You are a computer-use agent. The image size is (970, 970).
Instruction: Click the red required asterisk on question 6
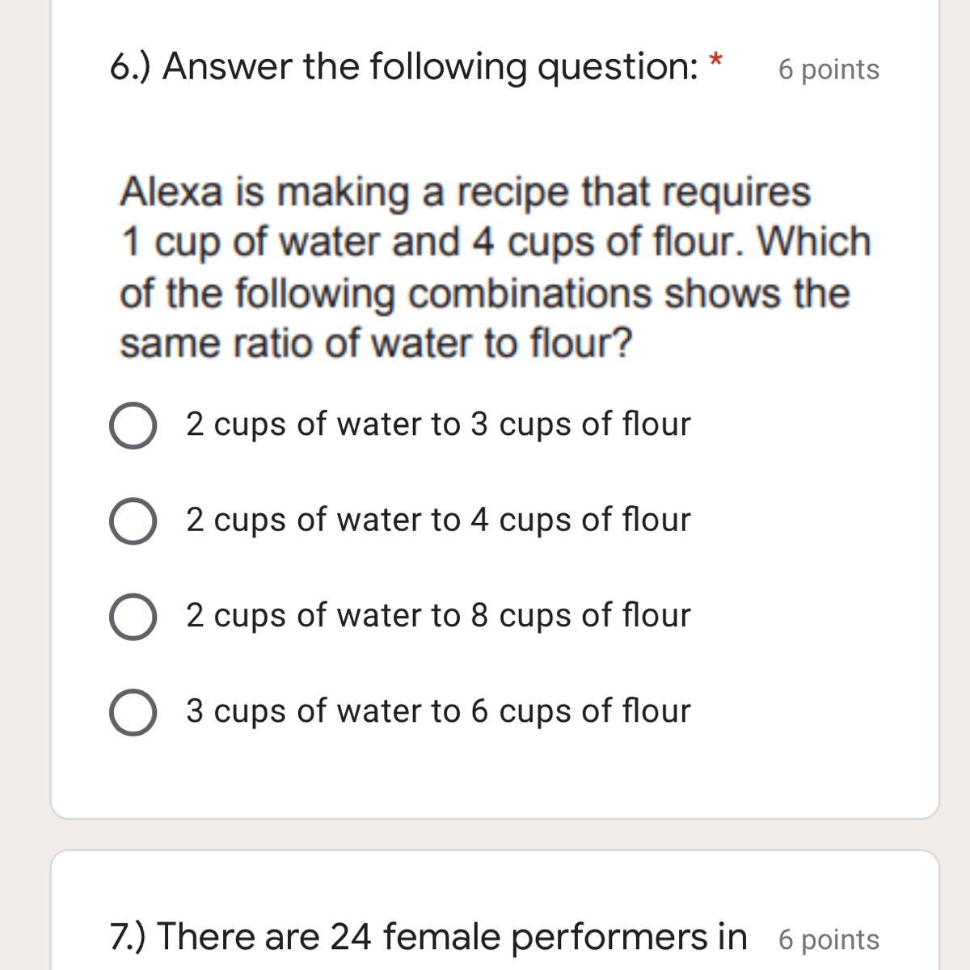click(x=715, y=61)
